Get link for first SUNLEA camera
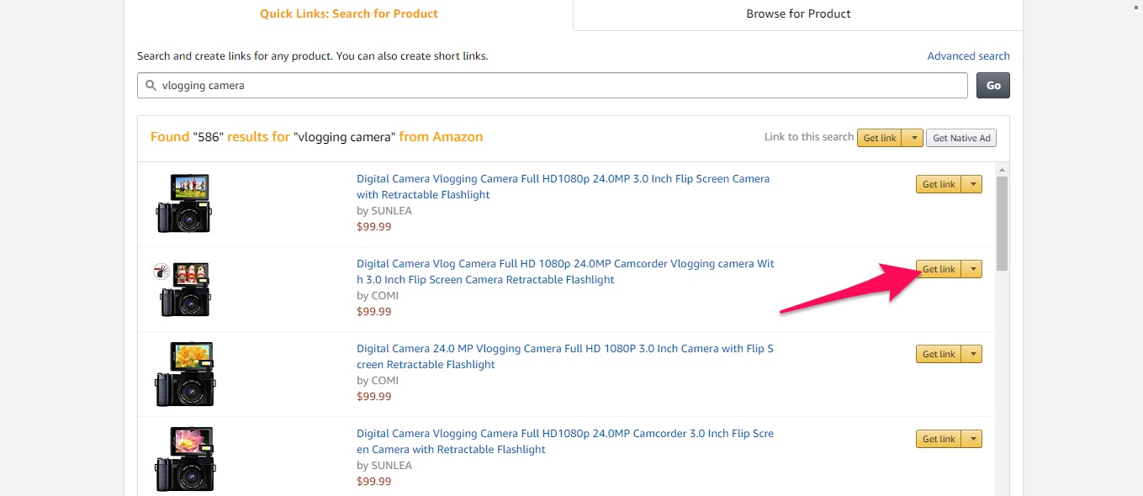 tap(939, 184)
